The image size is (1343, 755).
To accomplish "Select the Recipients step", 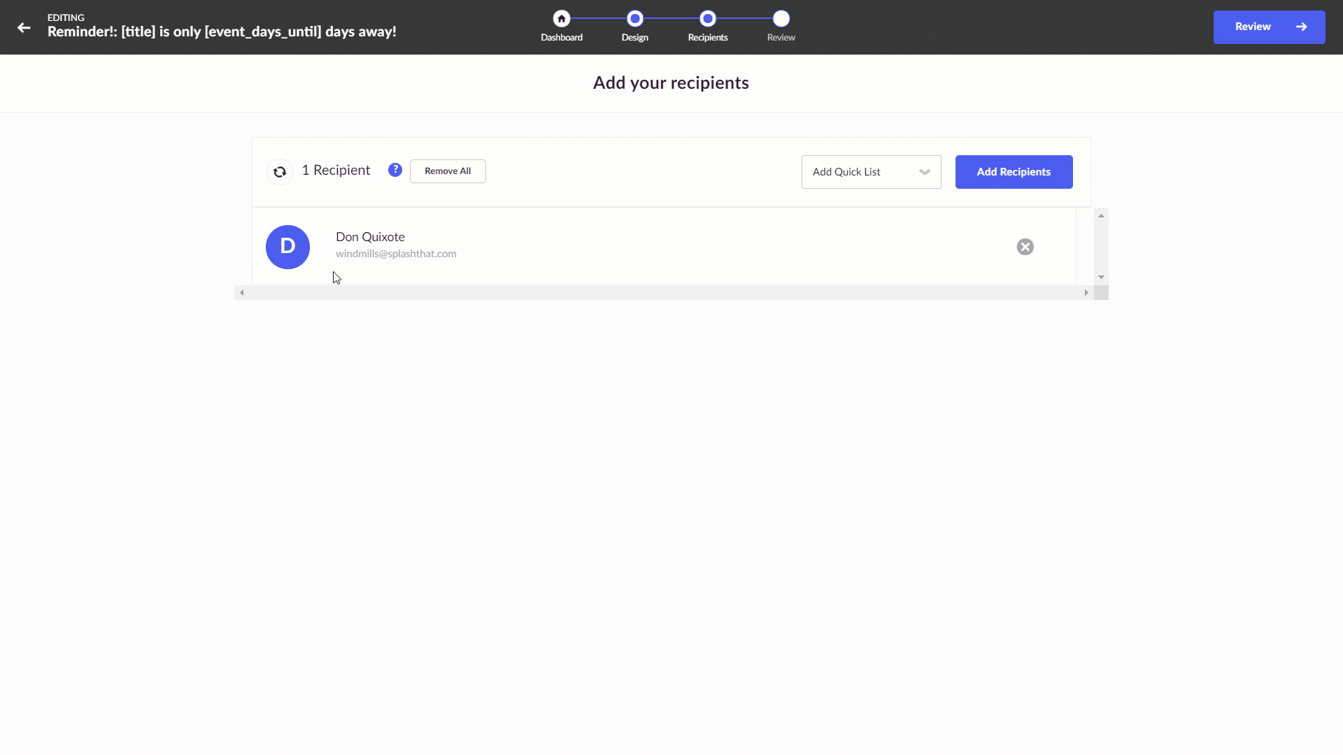I will (708, 19).
